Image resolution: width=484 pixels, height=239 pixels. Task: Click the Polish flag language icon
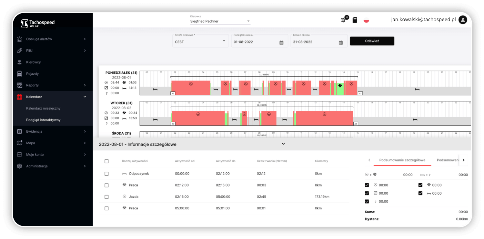click(x=366, y=20)
